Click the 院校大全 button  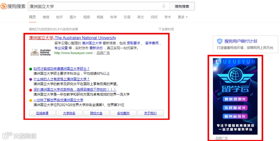[x=96, y=113]
